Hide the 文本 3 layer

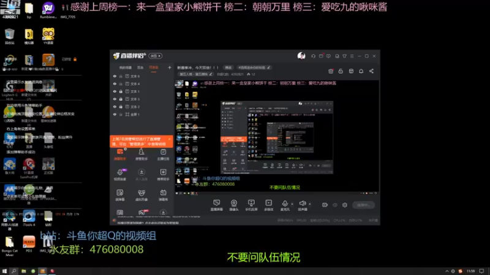(x=115, y=99)
